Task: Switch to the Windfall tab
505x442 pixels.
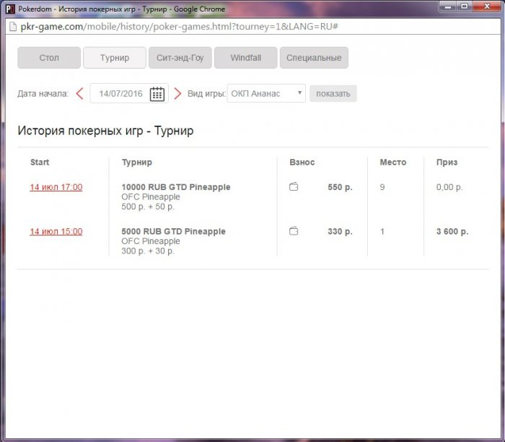Action: (x=246, y=58)
